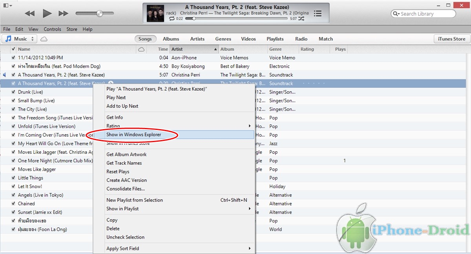Switch to the Match tab

click(326, 39)
